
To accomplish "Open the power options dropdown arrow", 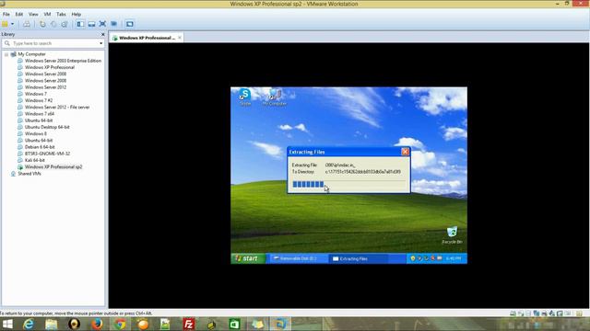I will pyautogui.click(x=12, y=24).
